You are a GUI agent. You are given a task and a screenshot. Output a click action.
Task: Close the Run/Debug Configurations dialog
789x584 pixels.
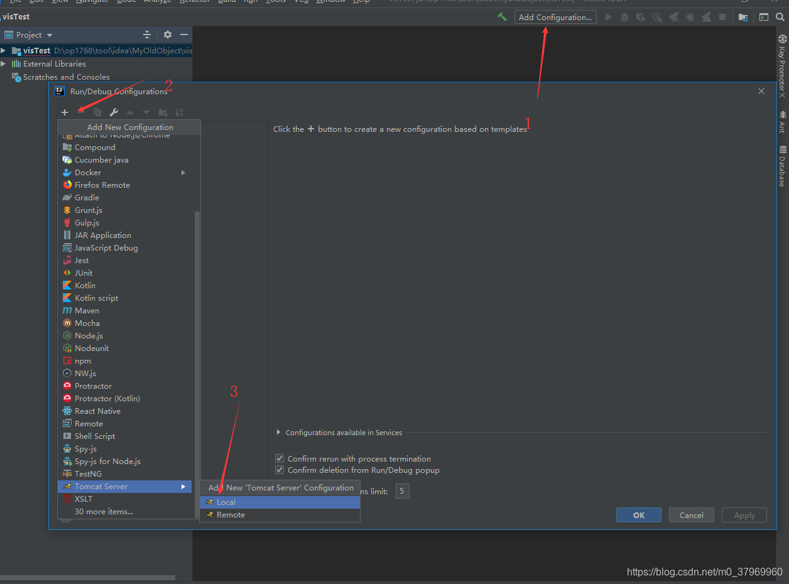pos(761,91)
